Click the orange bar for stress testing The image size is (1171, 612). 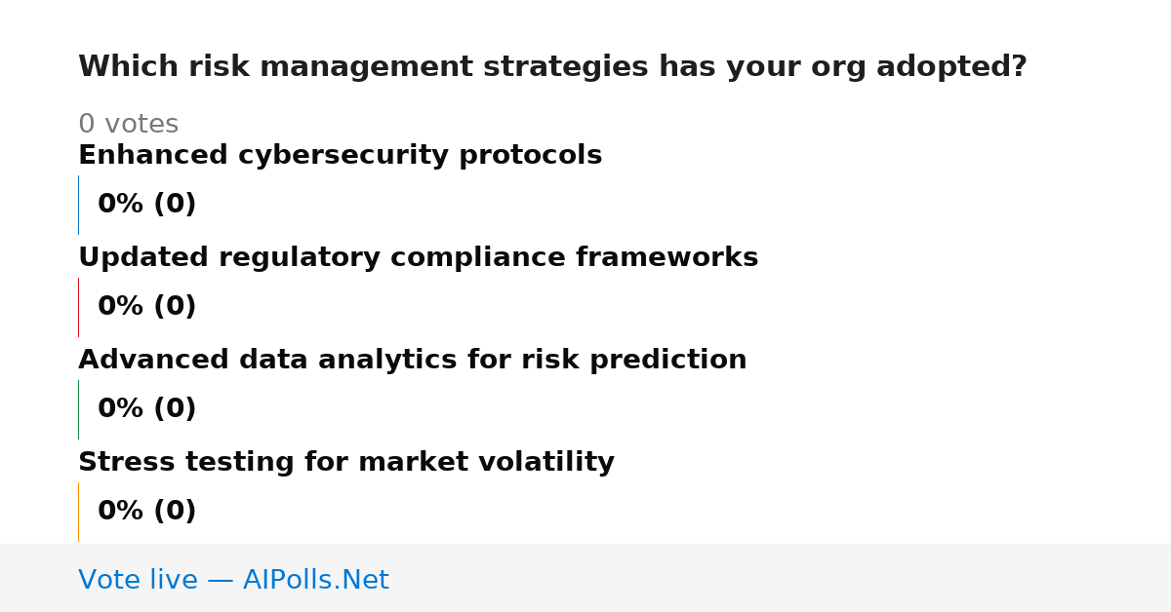click(78, 512)
